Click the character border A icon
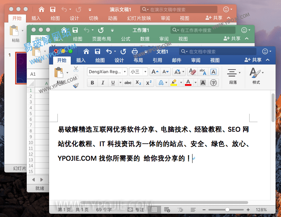Viewport: 281px width, 217px height. (213, 72)
